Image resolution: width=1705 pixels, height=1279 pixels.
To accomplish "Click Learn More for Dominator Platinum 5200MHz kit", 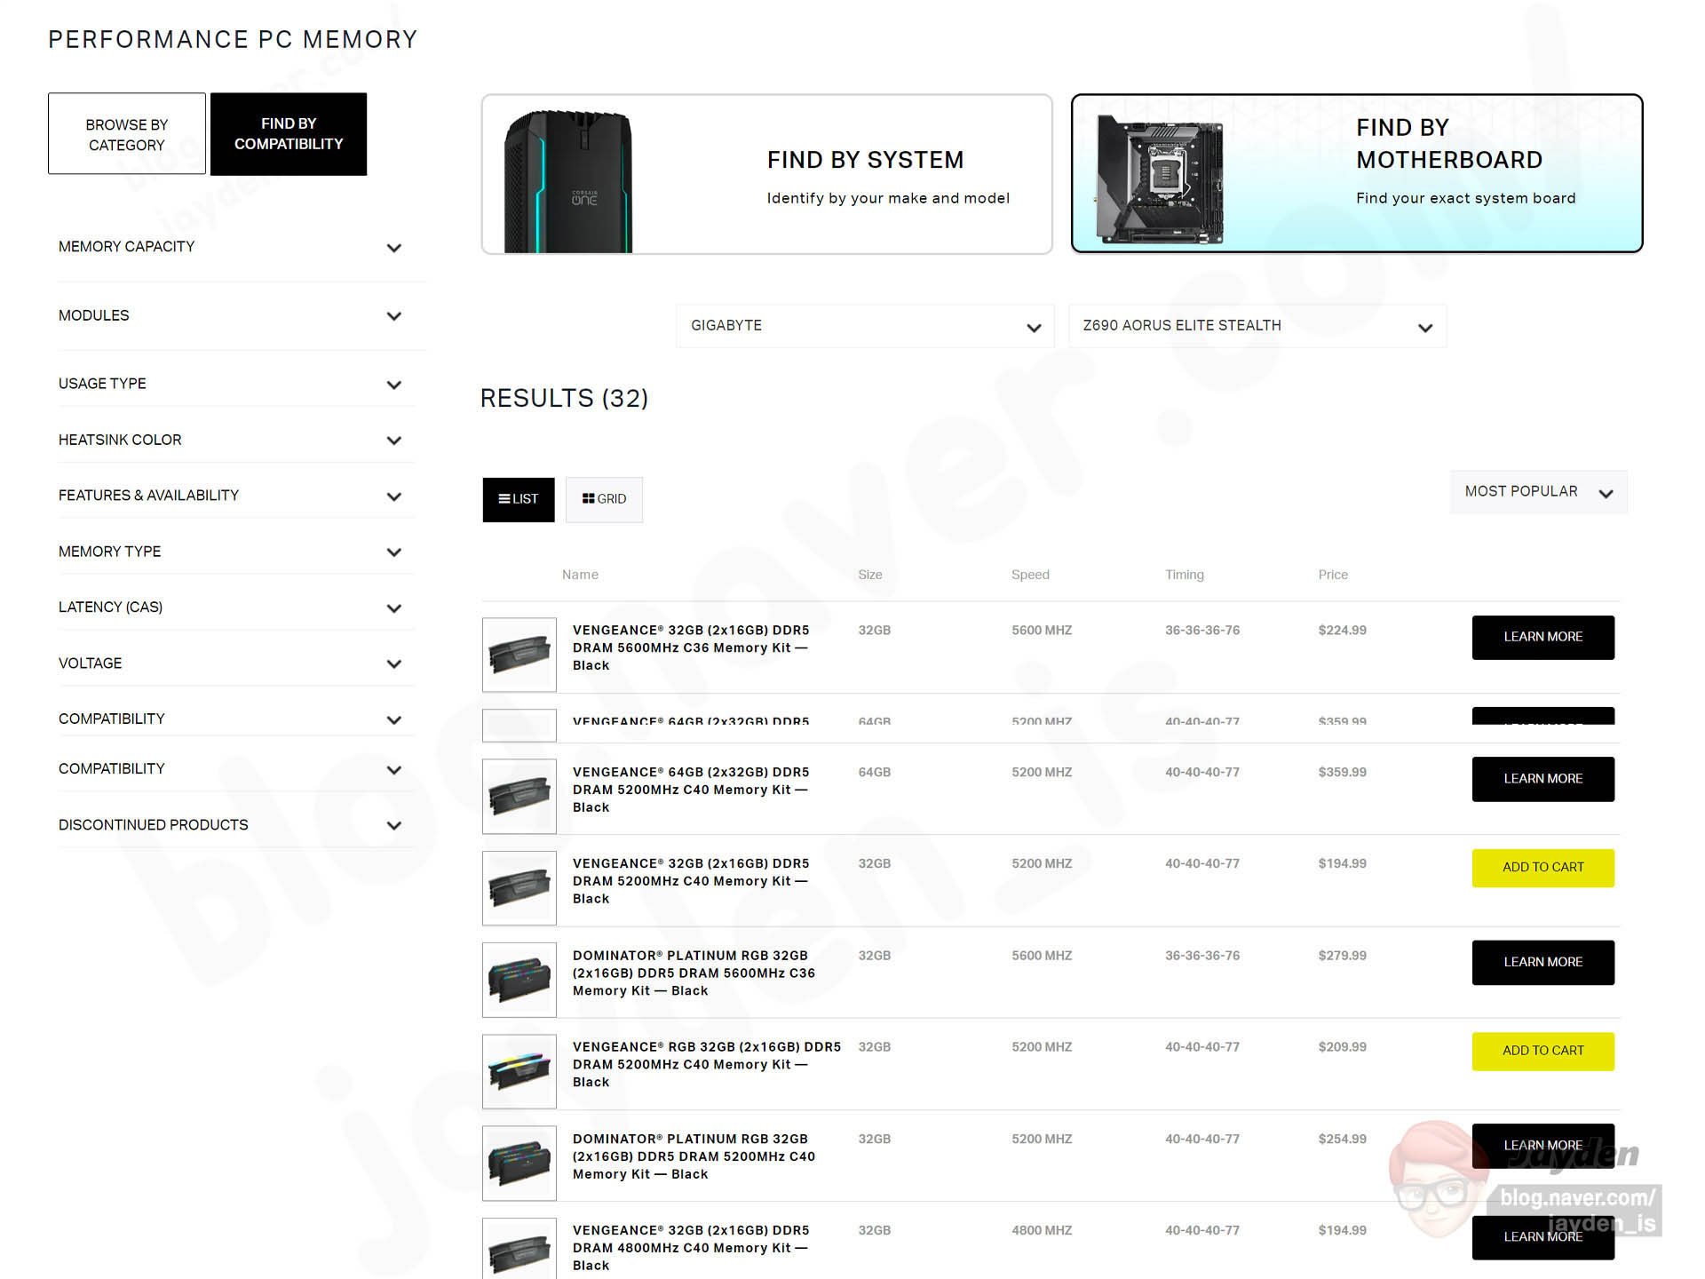I will tap(1543, 1146).
